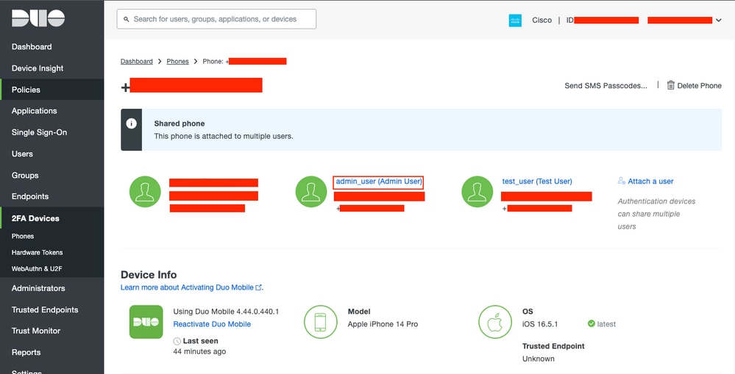Go to Trusted Endpoints in the sidebar

point(45,309)
